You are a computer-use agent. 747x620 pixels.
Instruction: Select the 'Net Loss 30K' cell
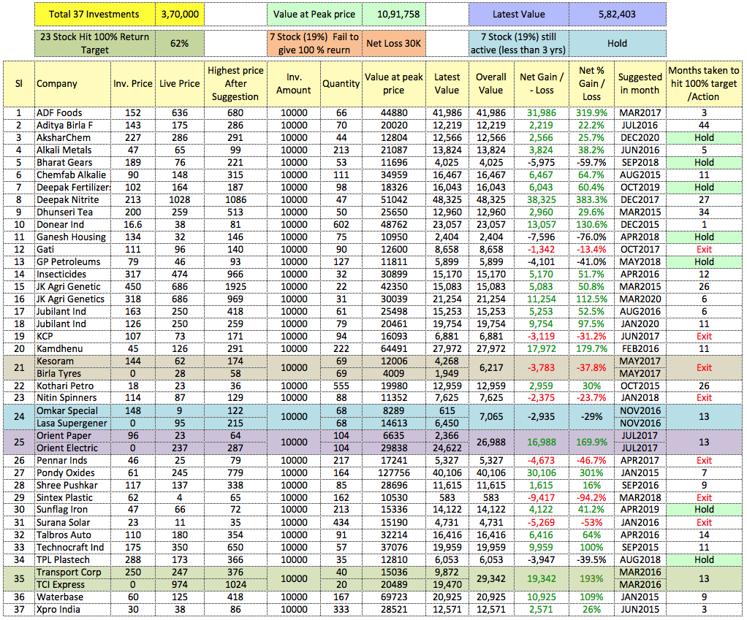[x=394, y=43]
